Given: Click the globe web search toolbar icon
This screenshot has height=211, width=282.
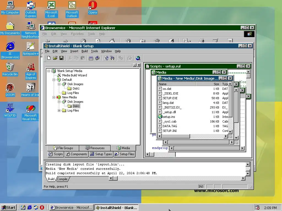Looking at the screenshot, I should [138, 58].
